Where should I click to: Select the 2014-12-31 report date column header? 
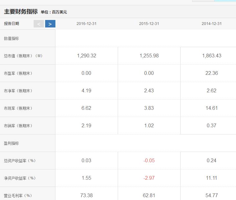coord(211,24)
